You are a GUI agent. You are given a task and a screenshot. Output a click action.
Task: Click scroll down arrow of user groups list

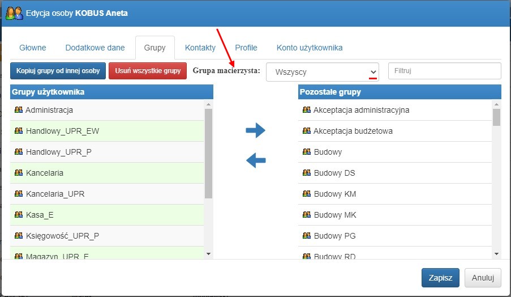[209, 254]
